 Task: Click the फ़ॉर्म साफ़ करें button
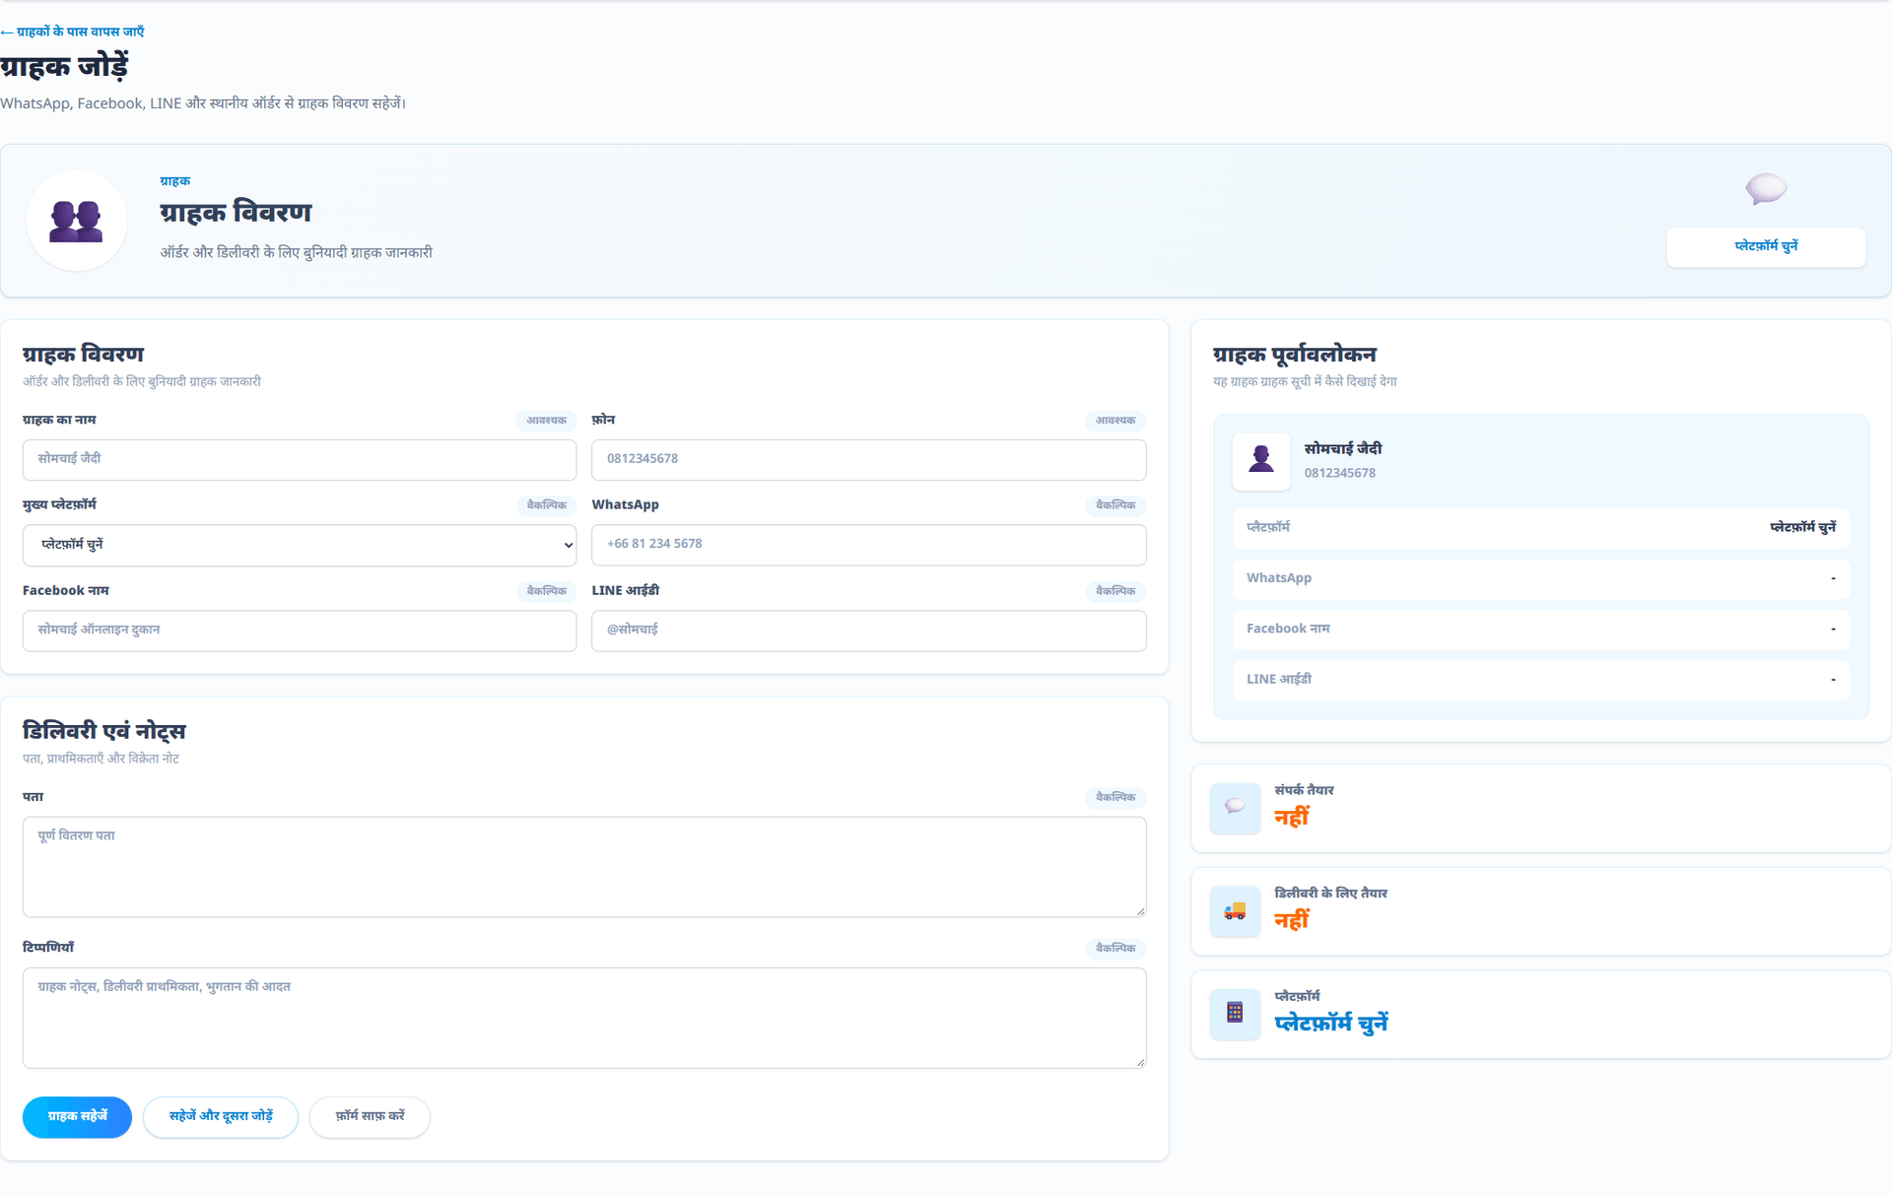[x=370, y=1116]
